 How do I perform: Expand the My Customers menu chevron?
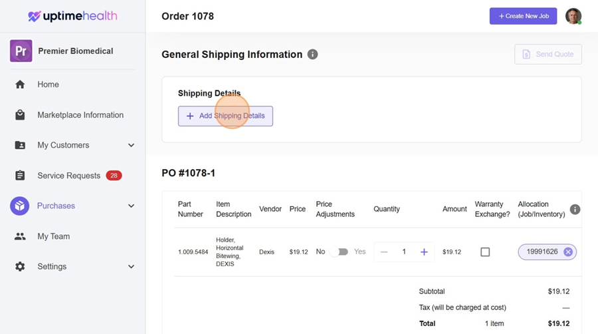[131, 146]
